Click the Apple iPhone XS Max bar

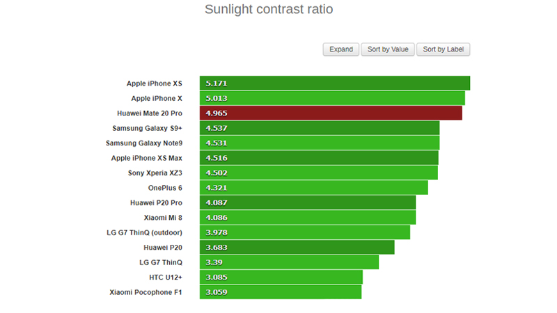(x=319, y=158)
